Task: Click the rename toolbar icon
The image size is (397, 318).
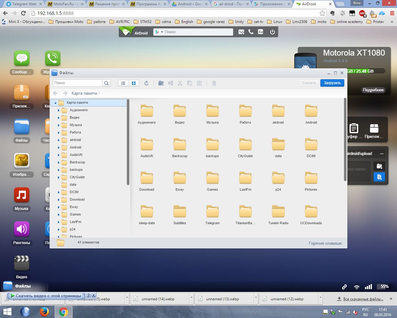Action: tap(170, 83)
